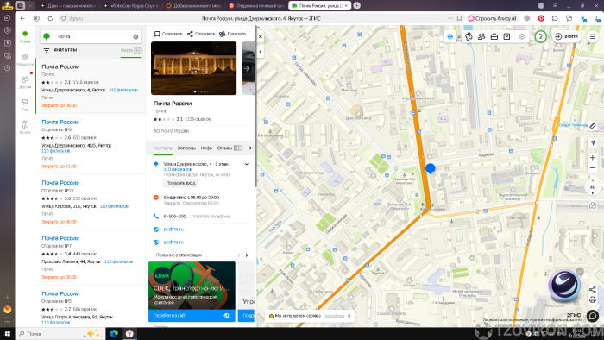Image resolution: width=604 pixels, height=340 pixels.
Task: Build a route with Проехать
Action: (x=232, y=34)
